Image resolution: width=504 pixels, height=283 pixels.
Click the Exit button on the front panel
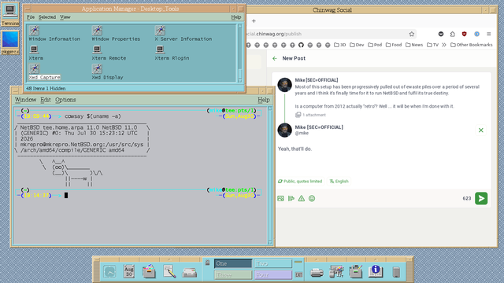point(298,274)
